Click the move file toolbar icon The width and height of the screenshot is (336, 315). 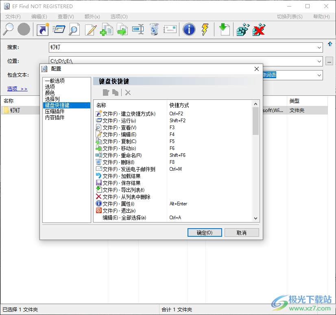pyautogui.click(x=122, y=29)
